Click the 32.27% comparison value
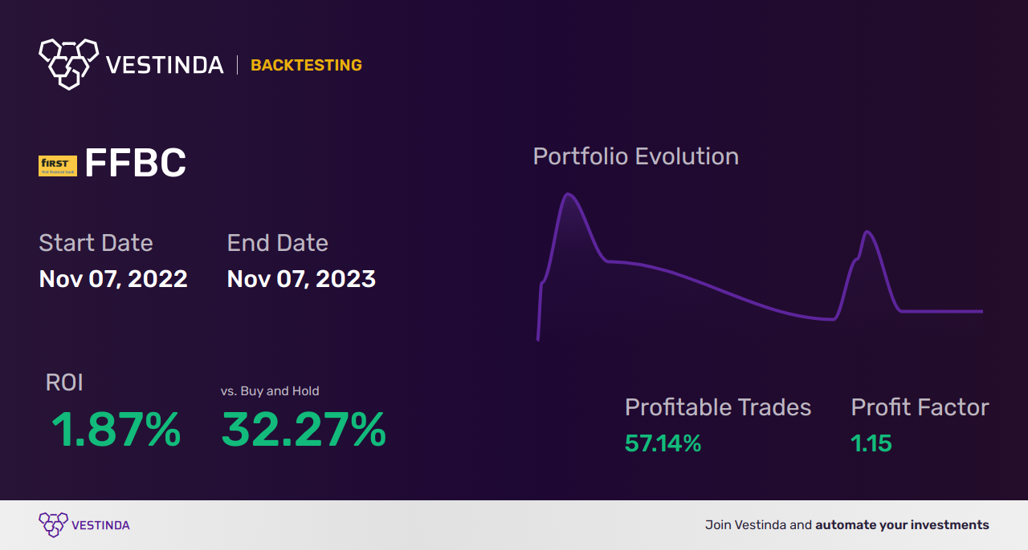Screen dimensions: 1028x550 (304, 430)
